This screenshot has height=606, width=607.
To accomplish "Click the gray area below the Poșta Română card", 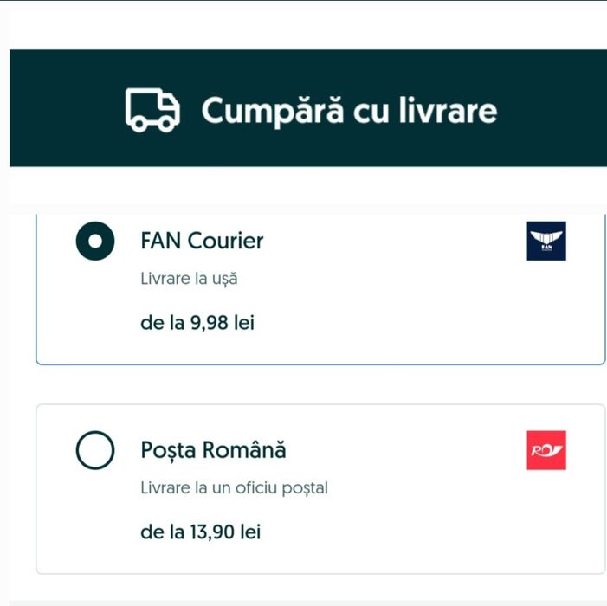I will coord(303,602).
